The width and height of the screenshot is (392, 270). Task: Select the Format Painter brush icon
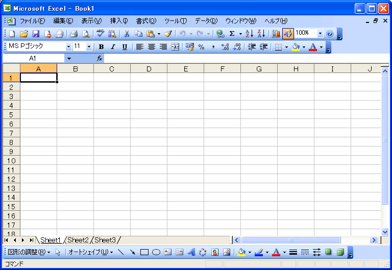(168, 34)
